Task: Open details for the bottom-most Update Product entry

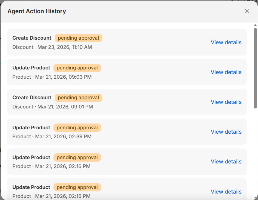Action: (x=226, y=192)
